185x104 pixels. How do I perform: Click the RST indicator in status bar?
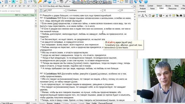coord(28,103)
